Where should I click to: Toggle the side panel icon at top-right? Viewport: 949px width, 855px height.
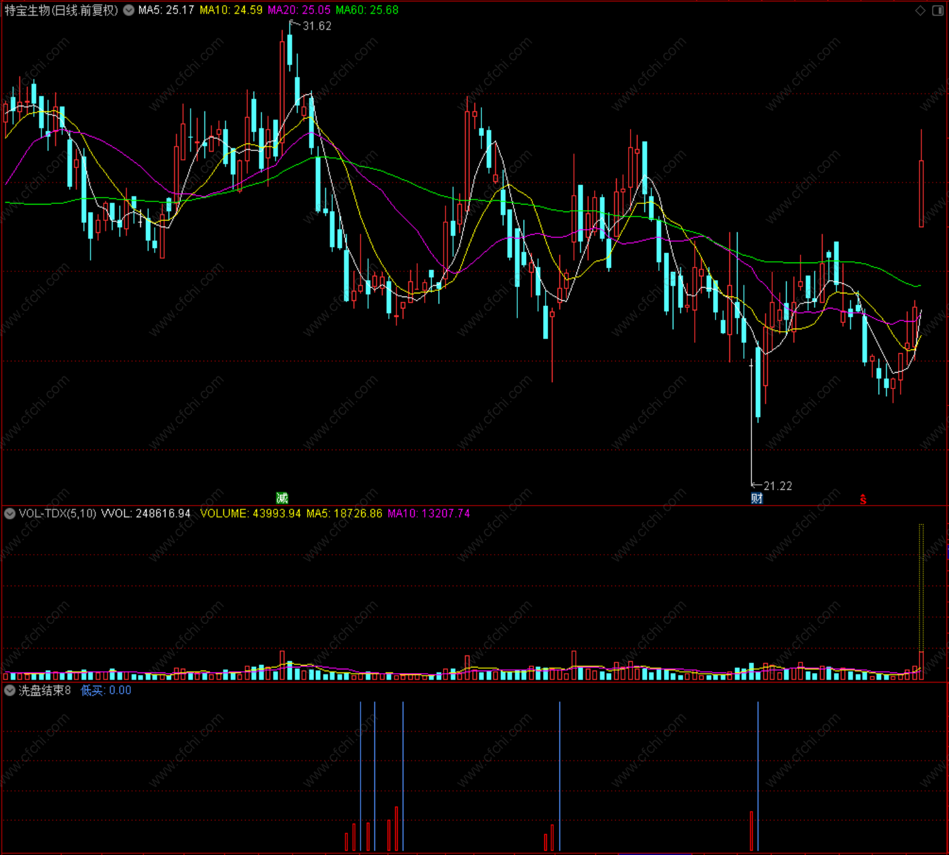[x=937, y=10]
